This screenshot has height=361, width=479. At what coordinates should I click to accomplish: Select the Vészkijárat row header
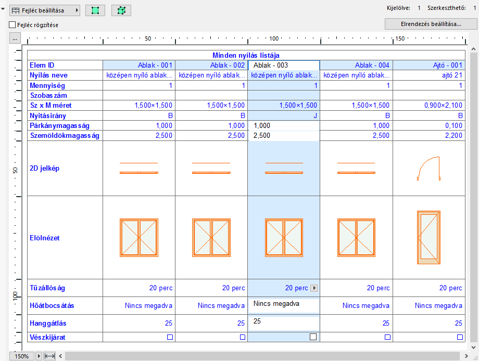(x=65, y=337)
